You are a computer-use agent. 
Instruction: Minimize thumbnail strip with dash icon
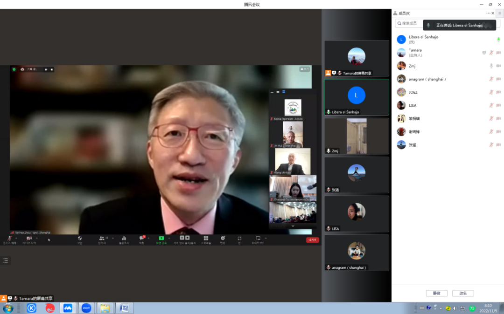pyautogui.click(x=272, y=92)
